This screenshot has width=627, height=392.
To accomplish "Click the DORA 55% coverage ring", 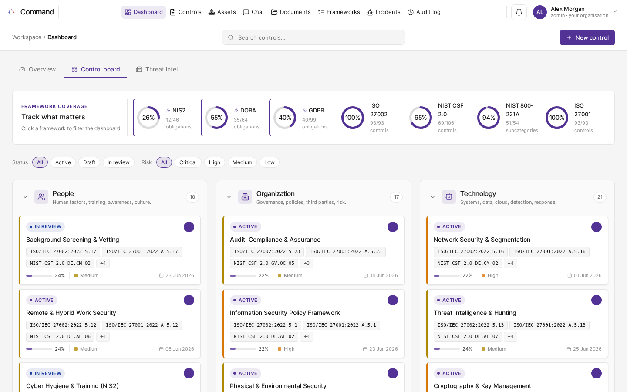I will (x=216, y=118).
